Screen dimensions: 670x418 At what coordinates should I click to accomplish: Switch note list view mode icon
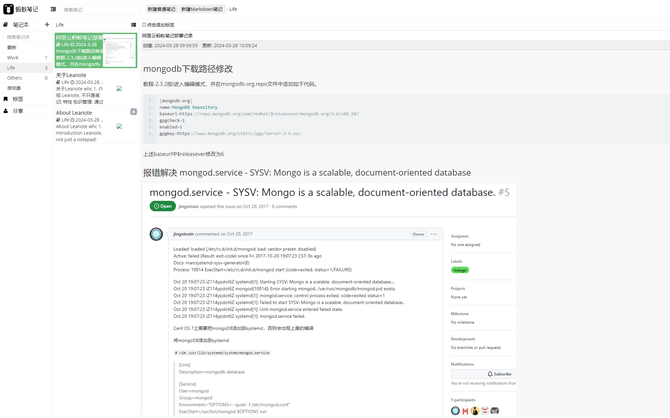134,25
